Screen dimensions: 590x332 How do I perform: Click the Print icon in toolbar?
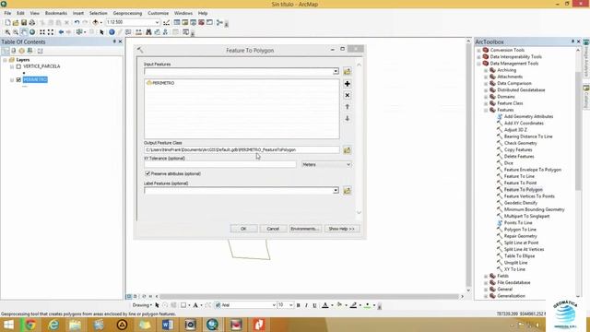coord(32,22)
